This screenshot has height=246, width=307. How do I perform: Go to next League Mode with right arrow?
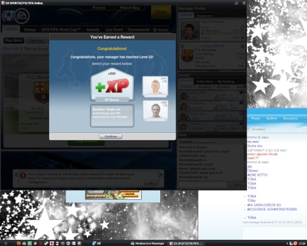pos(243,46)
